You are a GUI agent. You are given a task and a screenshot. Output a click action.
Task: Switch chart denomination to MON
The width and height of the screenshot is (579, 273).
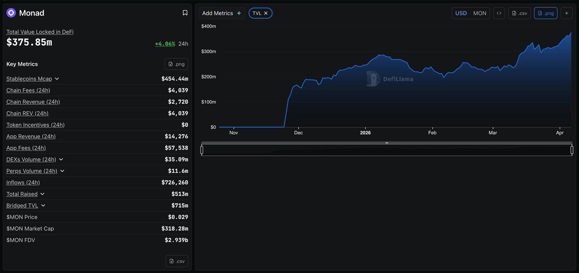[x=480, y=13]
